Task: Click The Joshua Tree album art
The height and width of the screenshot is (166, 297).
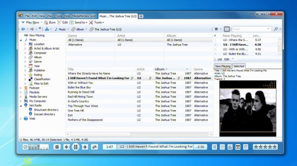Action: pyautogui.click(x=248, y=108)
